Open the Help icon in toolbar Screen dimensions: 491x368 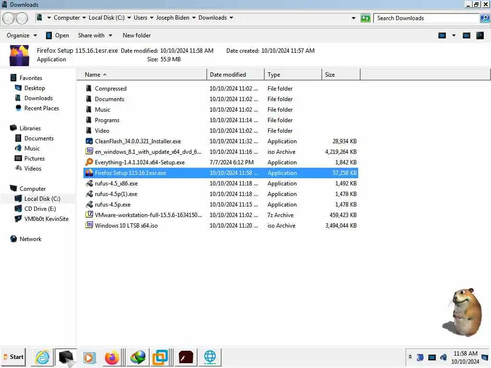pyautogui.click(x=479, y=35)
